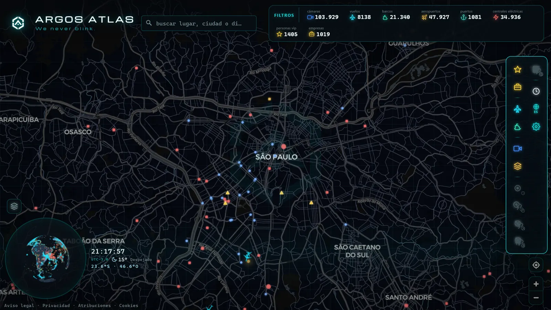Open the ES language globe selector

[536, 108]
